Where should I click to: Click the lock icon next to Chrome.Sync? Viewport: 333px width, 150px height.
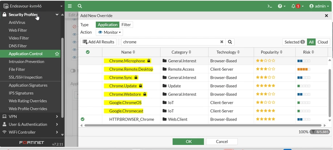(x=136, y=78)
